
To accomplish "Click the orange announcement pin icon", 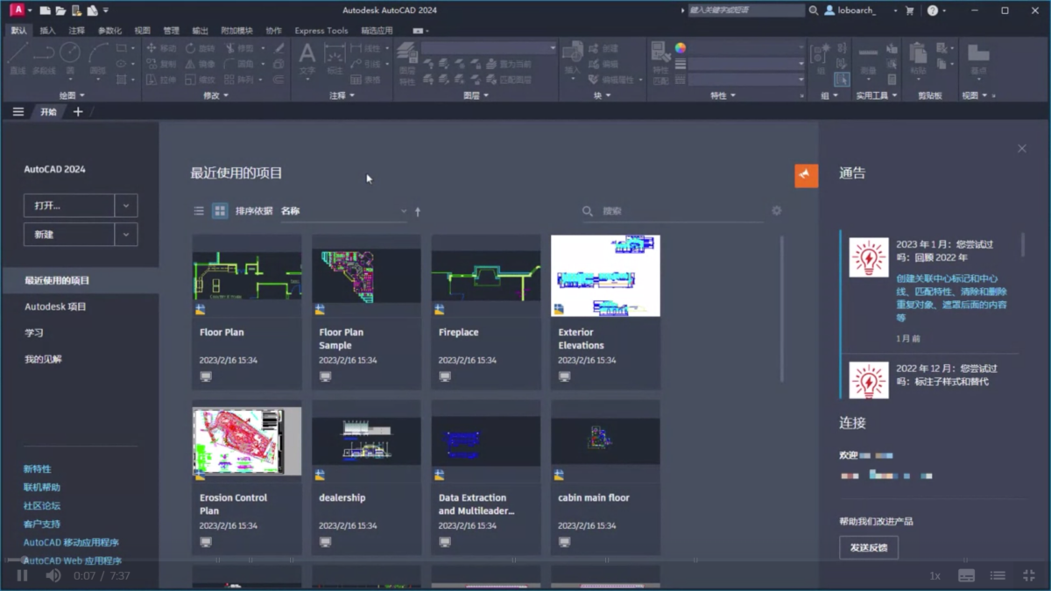I will 807,175.
